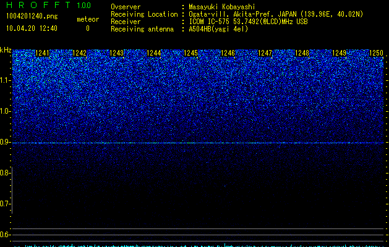Click the date stamp 10.04.20 12:40

[32, 28]
